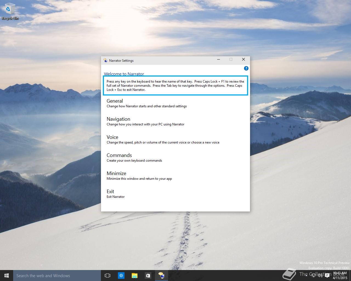Choose Exit to exit Narrator
Image resolution: width=351 pixels, height=281 pixels.
110,192
